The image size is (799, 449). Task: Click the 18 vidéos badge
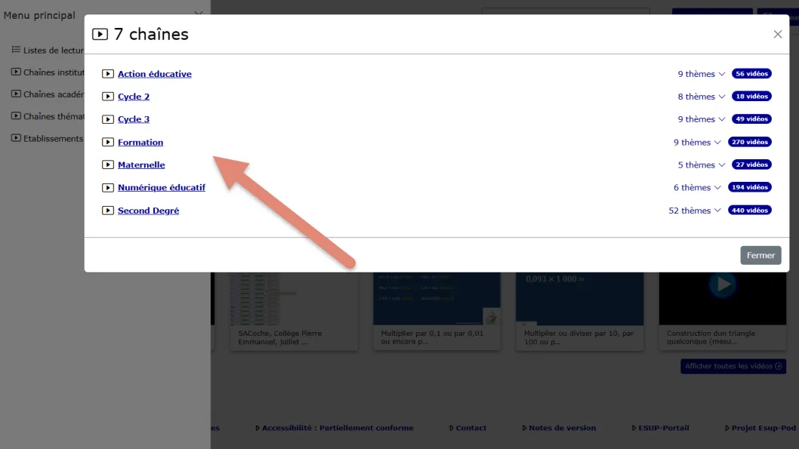[751, 97]
